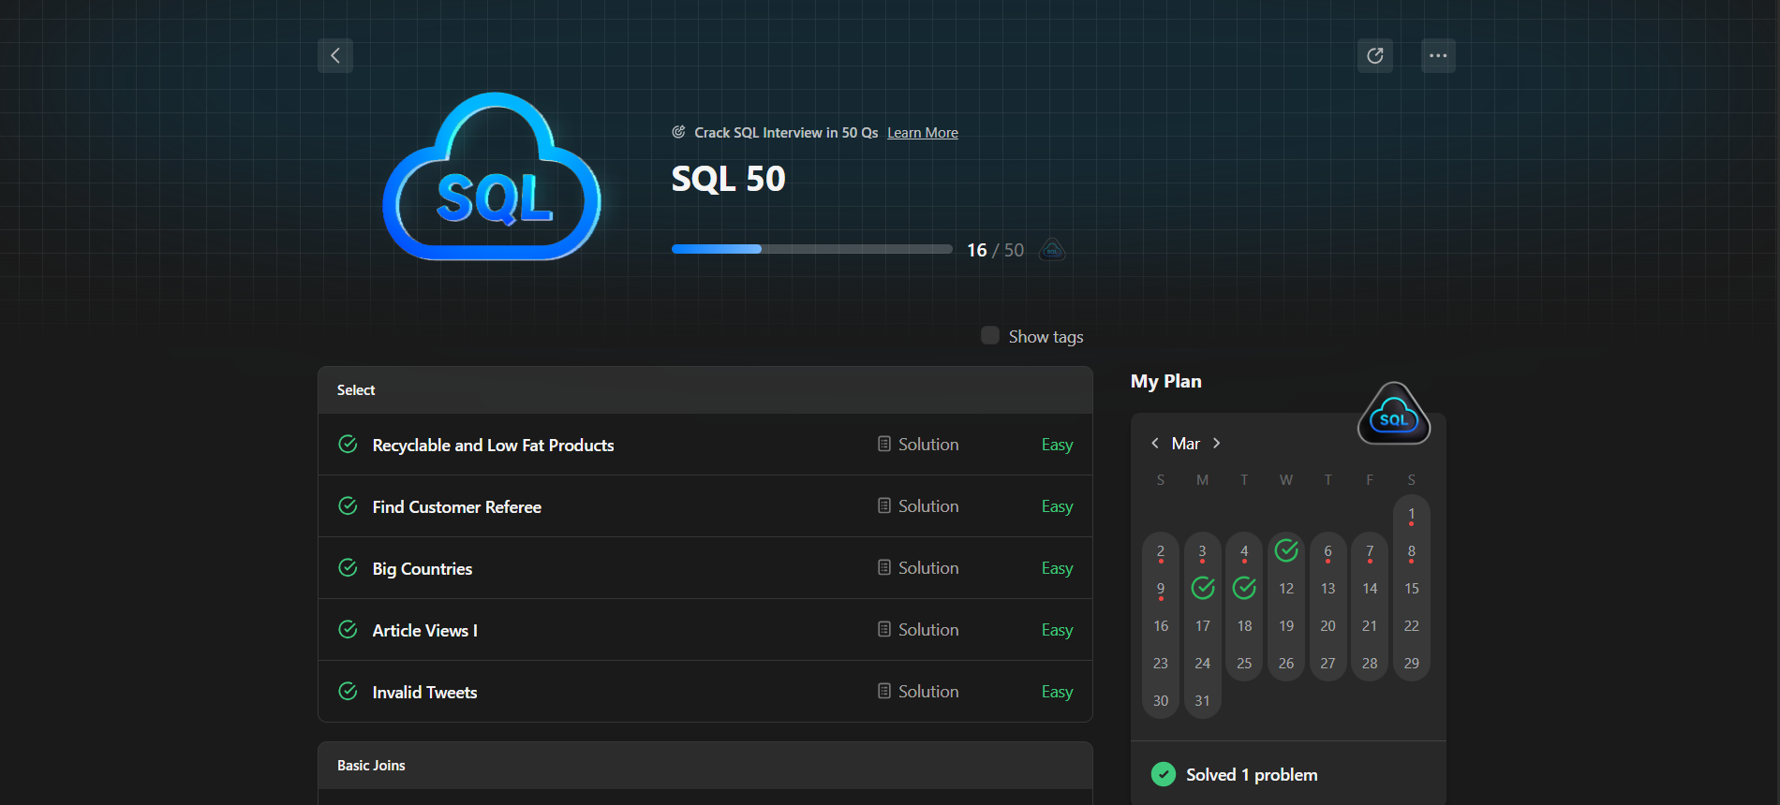1780x805 pixels.
Task: Enable the Show tags checkbox
Action: [x=989, y=335]
